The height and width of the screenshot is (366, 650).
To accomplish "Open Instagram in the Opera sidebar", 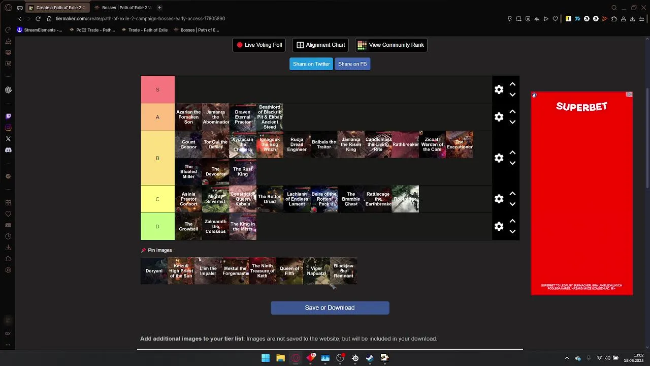I will [8, 128].
